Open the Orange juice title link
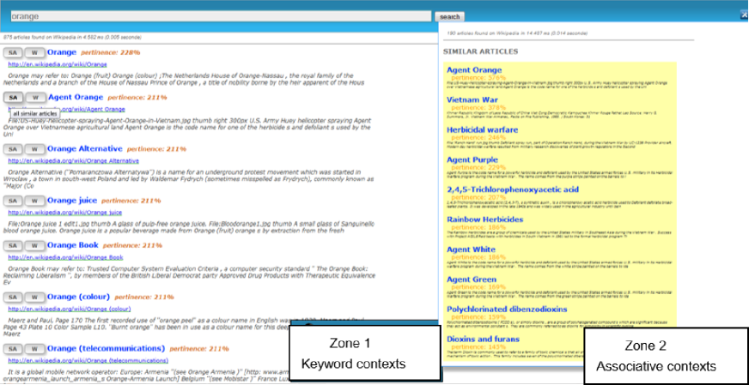Viewport: 749px width, 385px height. click(x=72, y=200)
